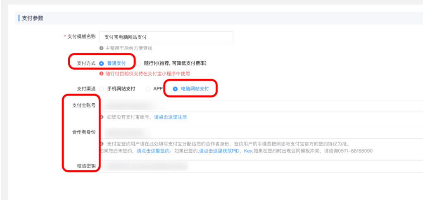The height and width of the screenshot is (200, 423).
Task: Select the 随行付 radio option
Action: coord(138,64)
